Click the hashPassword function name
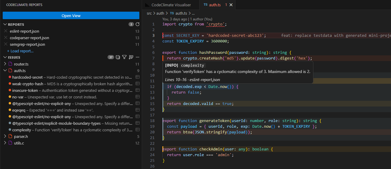This screenshot has height=169, width=391. [213, 52]
